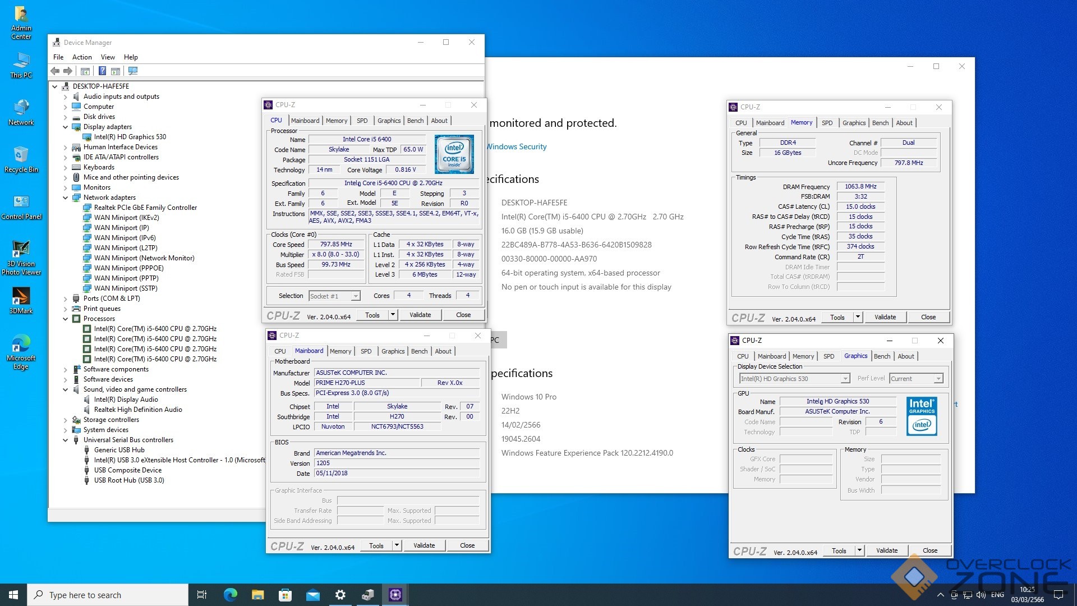Image resolution: width=1077 pixels, height=606 pixels.
Task: Open the Display Device Selection dropdown
Action: pos(845,379)
